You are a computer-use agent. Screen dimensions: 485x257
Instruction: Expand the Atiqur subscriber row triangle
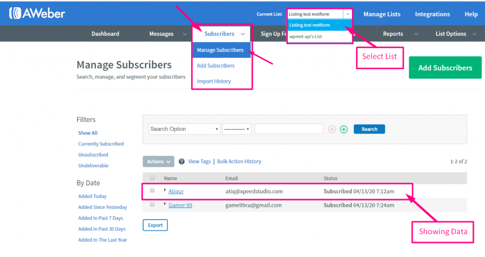165,190
